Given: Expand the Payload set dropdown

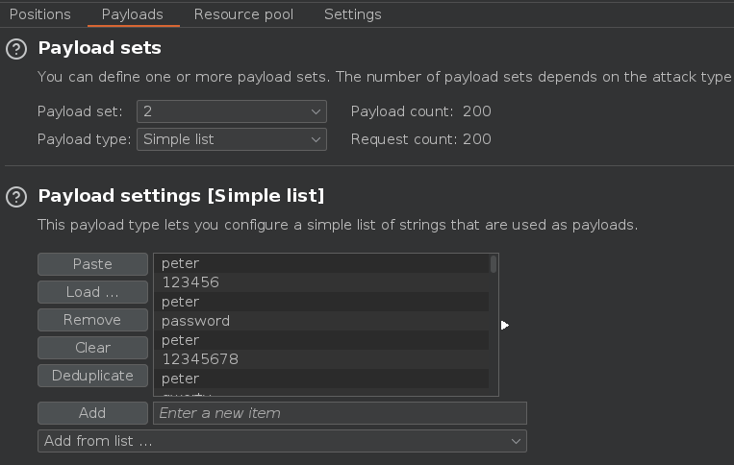Looking at the screenshot, I should 232,111.
